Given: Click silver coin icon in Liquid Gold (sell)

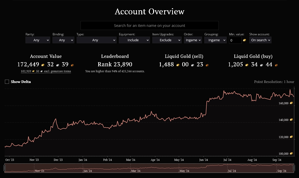Looking at the screenshot, I should 192,65.
